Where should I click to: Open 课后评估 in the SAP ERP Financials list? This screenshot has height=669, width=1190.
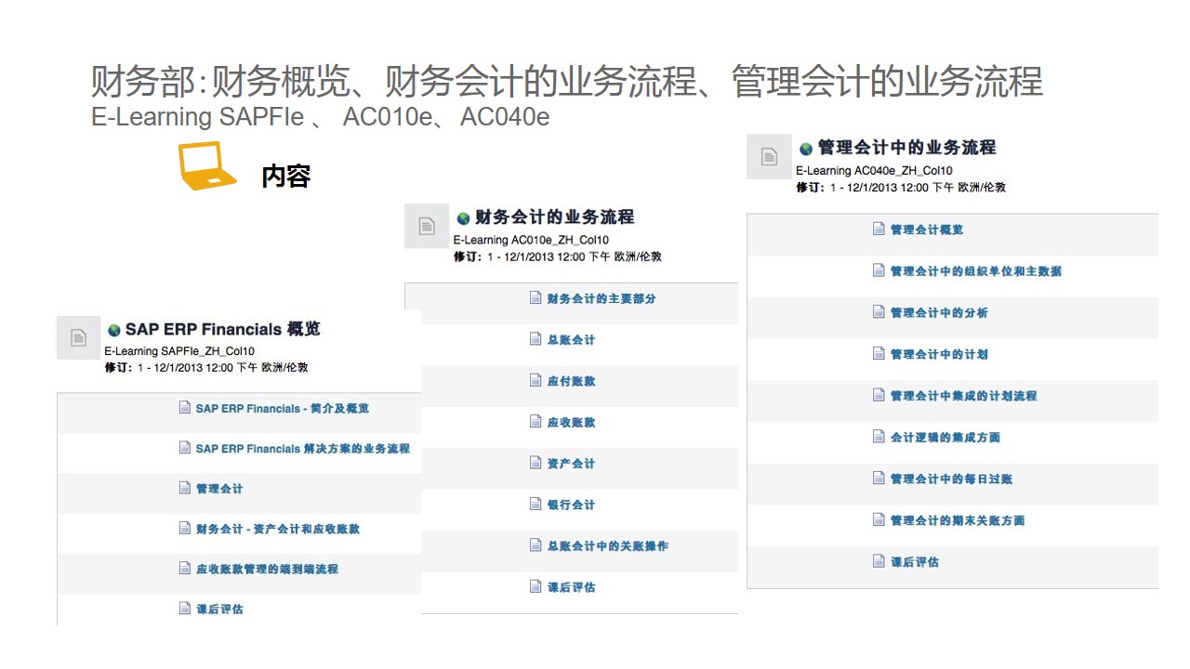pos(219,610)
